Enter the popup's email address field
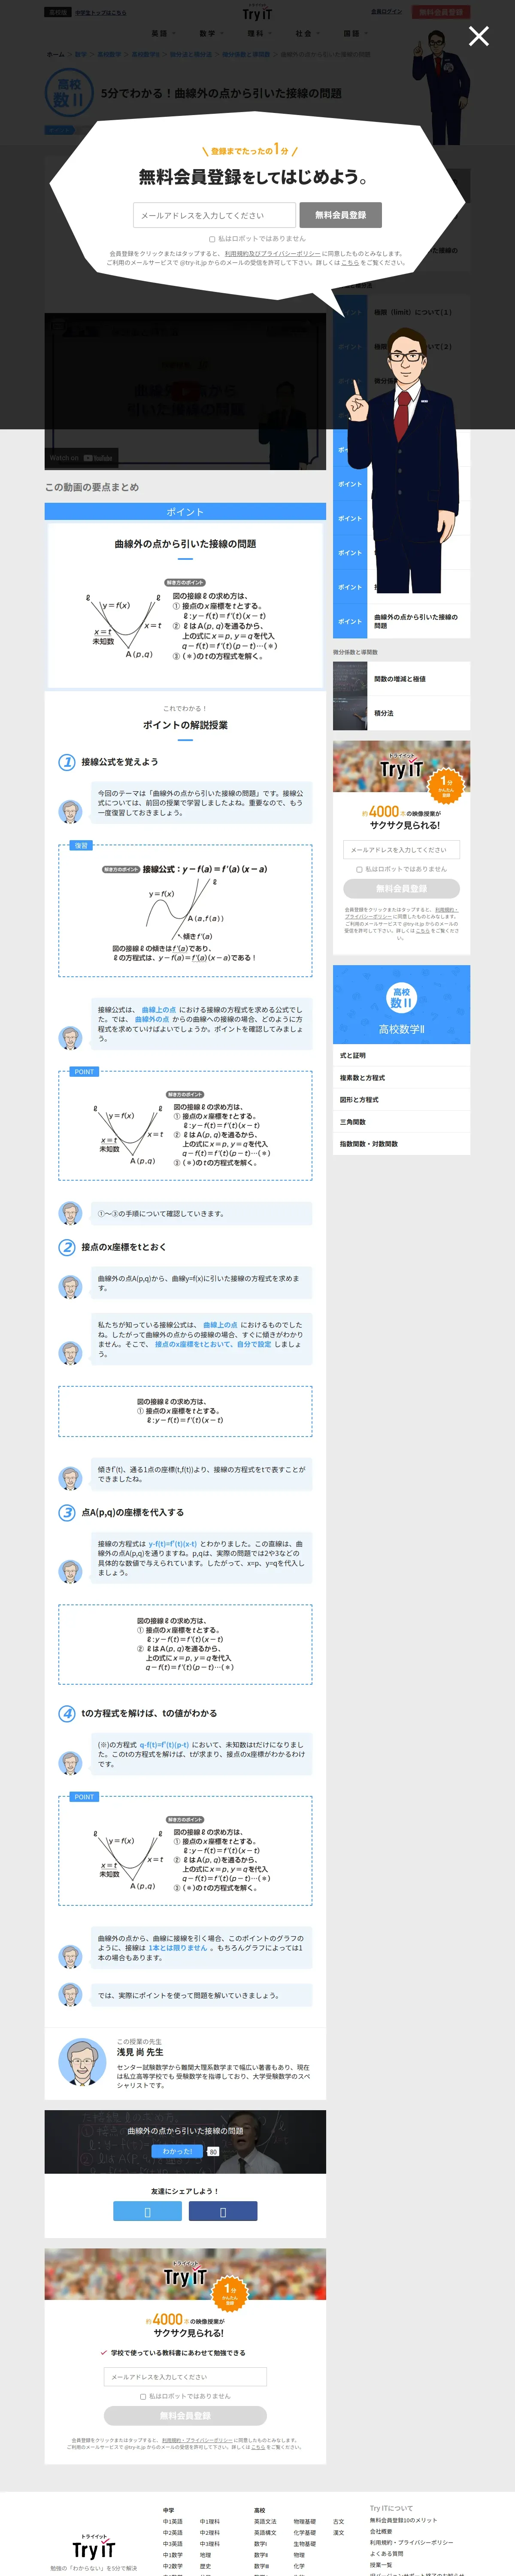Image resolution: width=515 pixels, height=2576 pixels. click(x=215, y=215)
